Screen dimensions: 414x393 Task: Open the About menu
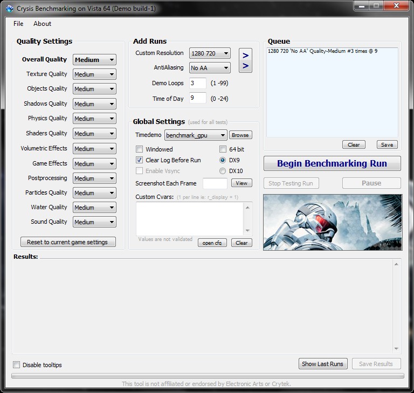[x=42, y=24]
